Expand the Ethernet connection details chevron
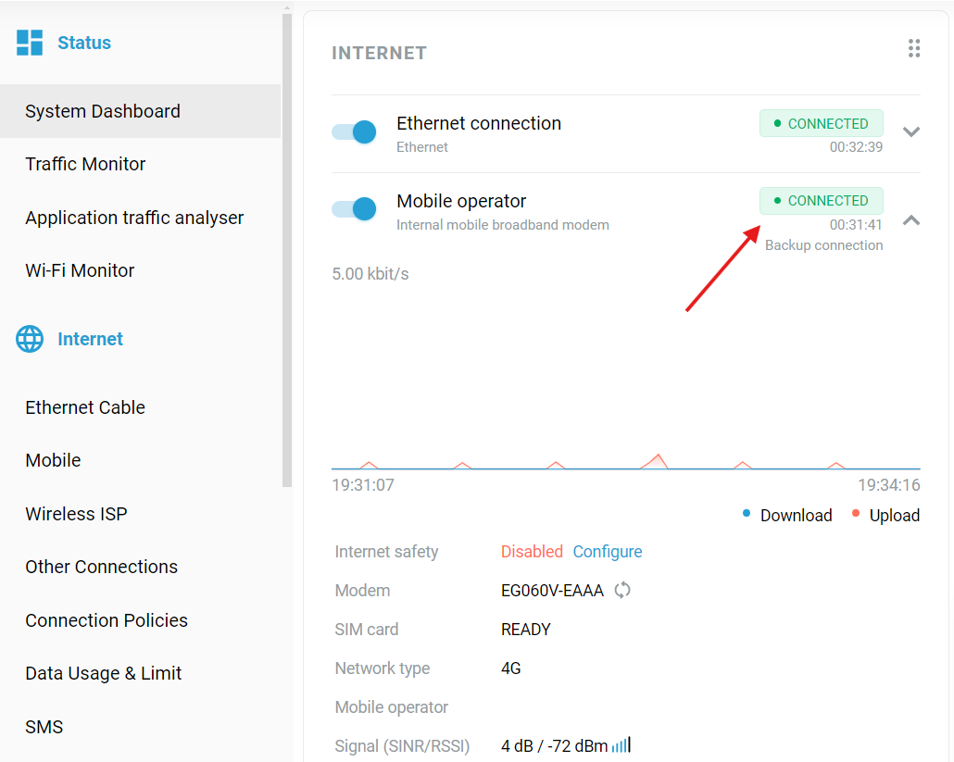Image resolution: width=954 pixels, height=762 pixels. [x=910, y=131]
